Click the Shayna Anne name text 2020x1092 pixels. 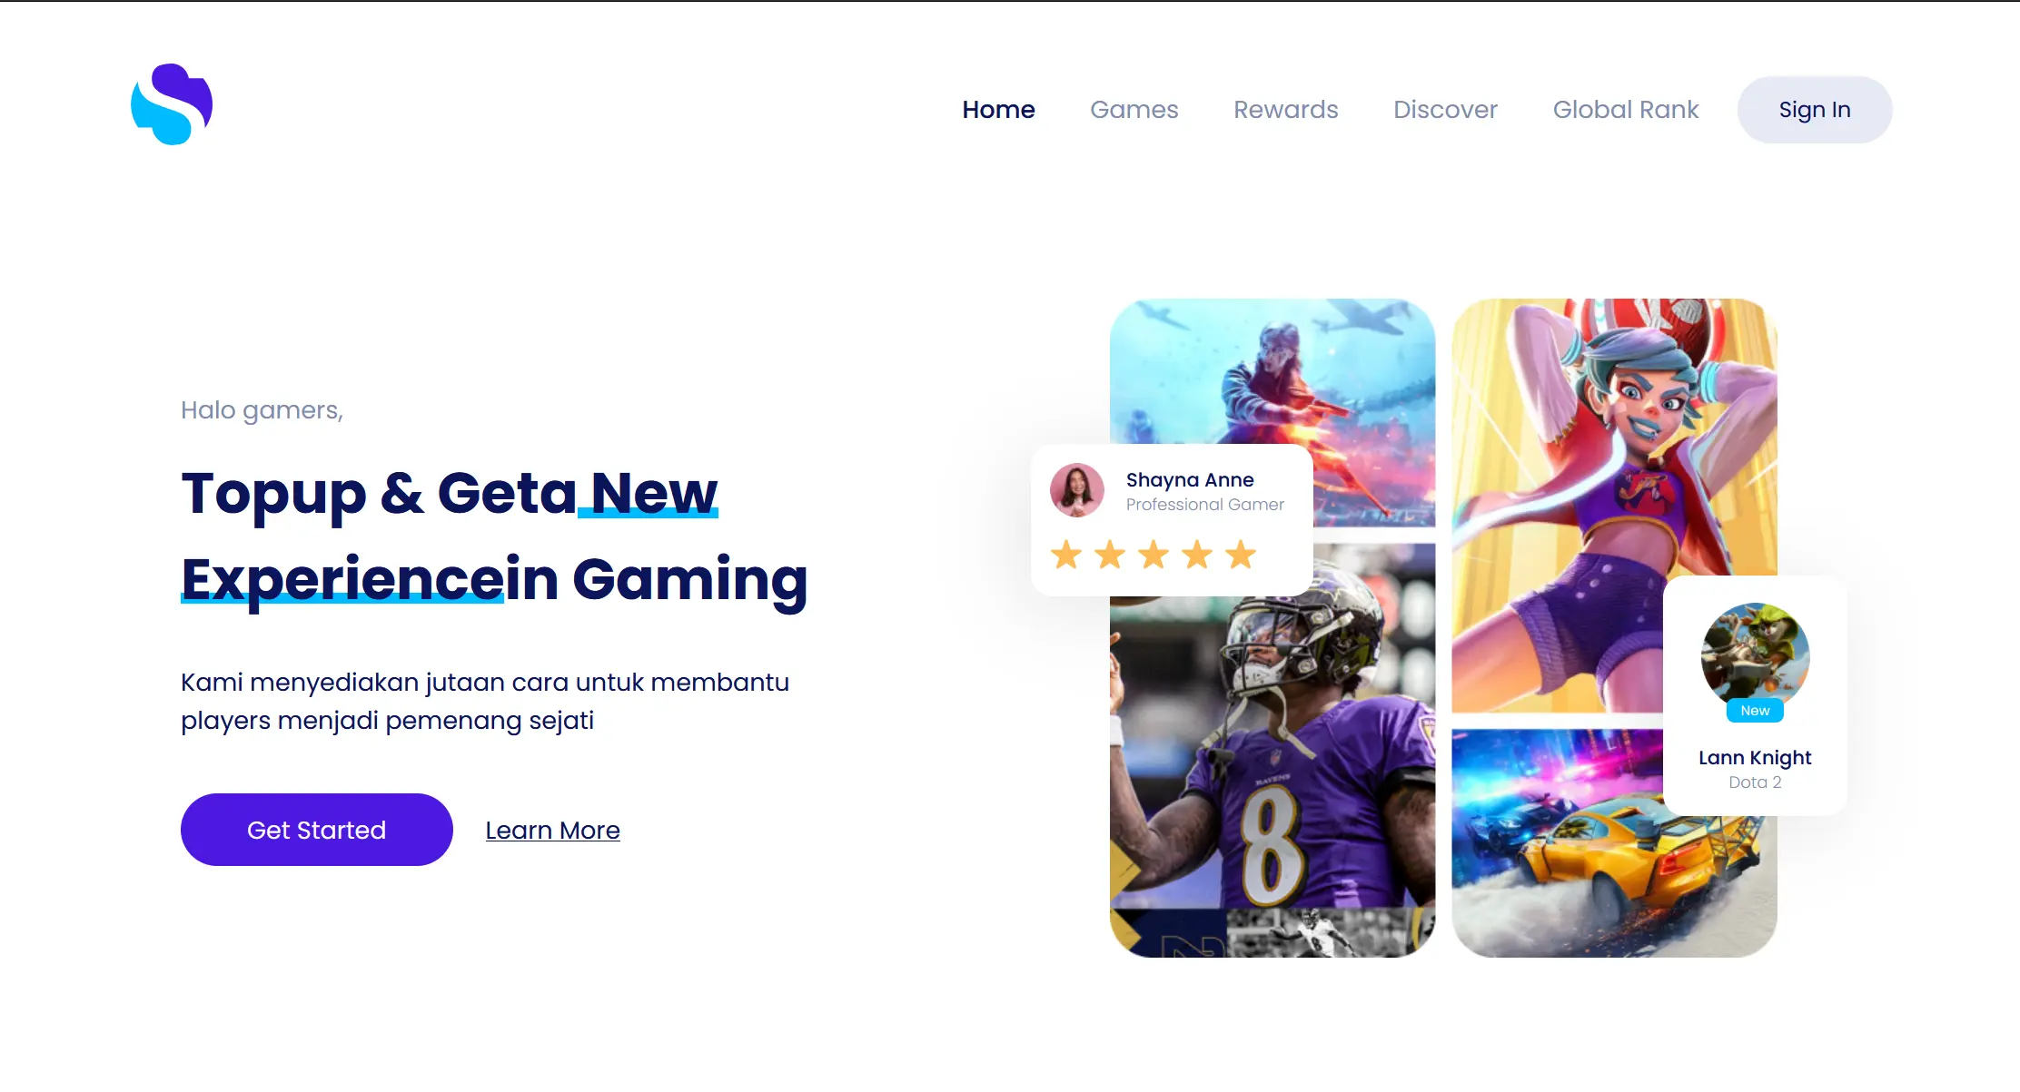tap(1190, 479)
